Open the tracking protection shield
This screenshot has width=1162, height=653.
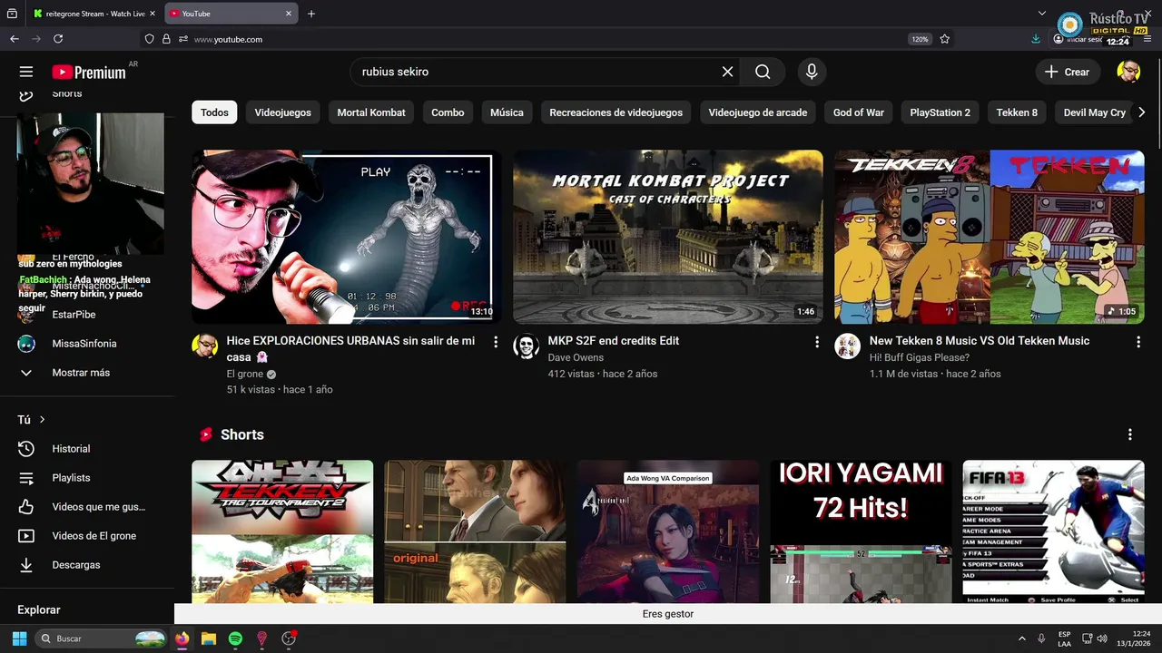(x=150, y=39)
